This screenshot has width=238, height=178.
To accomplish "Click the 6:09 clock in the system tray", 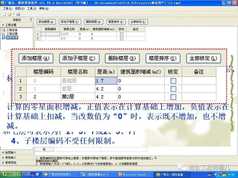I will pos(231,175).
